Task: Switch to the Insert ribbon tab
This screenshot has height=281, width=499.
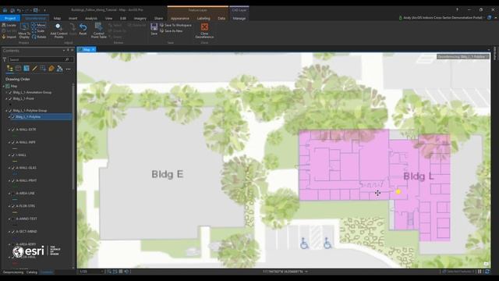Action: [x=73, y=19]
